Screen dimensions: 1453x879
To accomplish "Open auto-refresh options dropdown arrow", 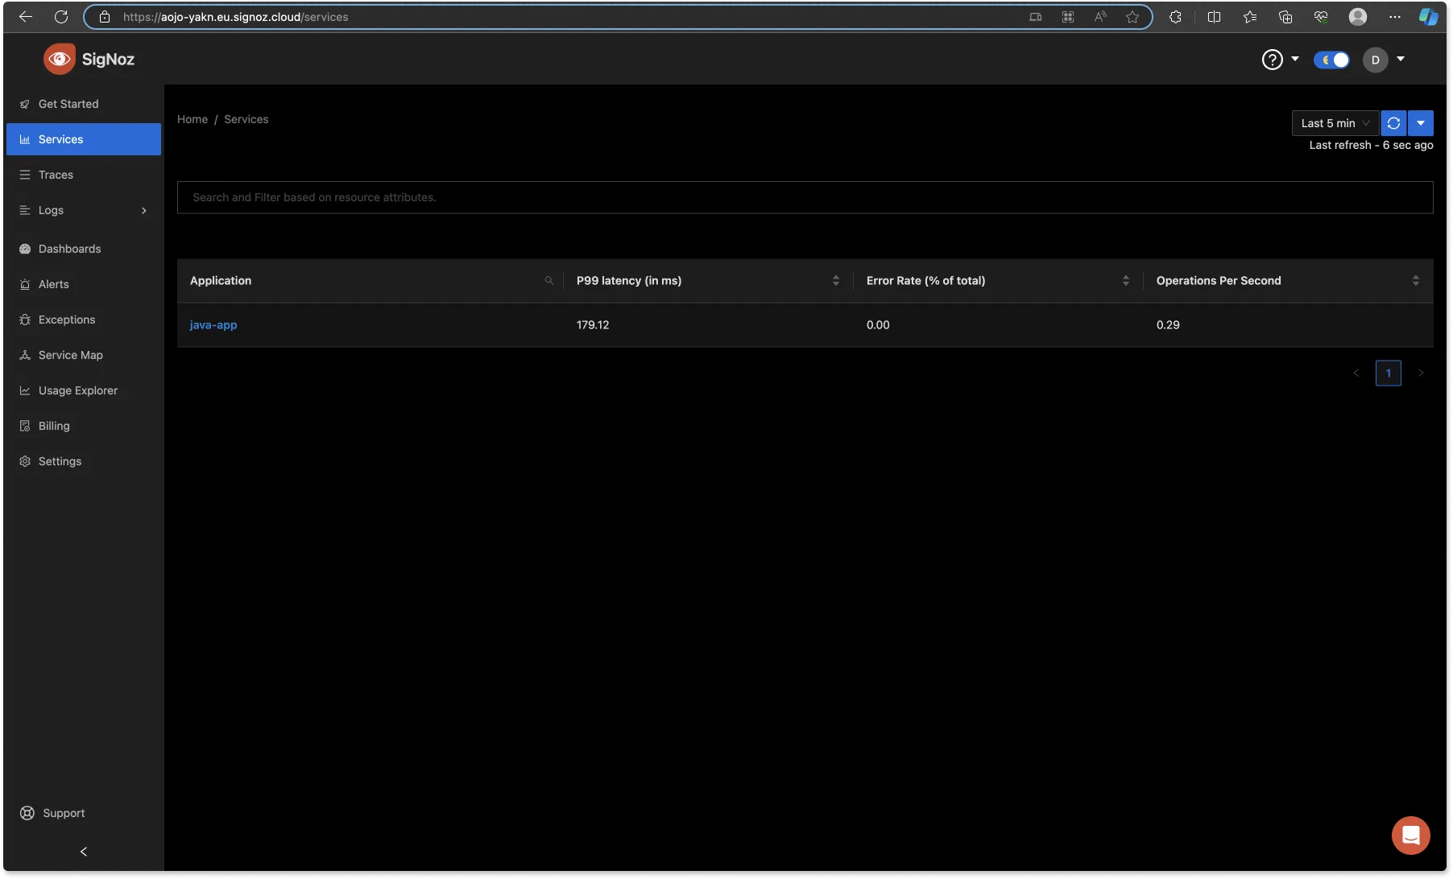I will tap(1421, 123).
